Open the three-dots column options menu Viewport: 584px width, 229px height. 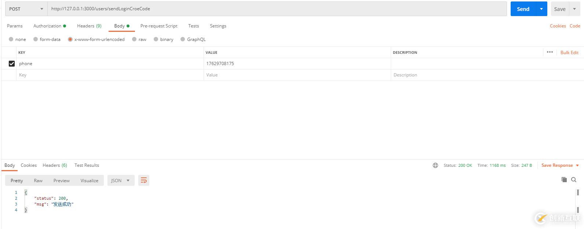coord(550,52)
